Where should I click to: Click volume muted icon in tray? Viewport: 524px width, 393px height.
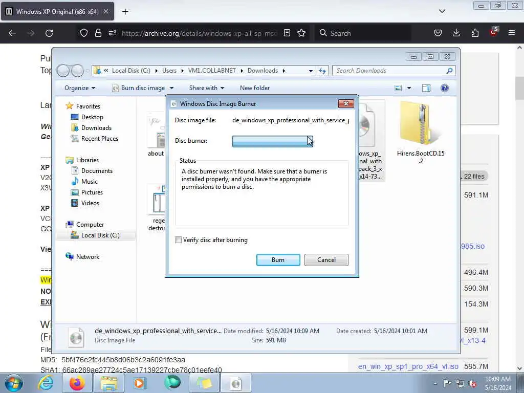[x=472, y=384]
